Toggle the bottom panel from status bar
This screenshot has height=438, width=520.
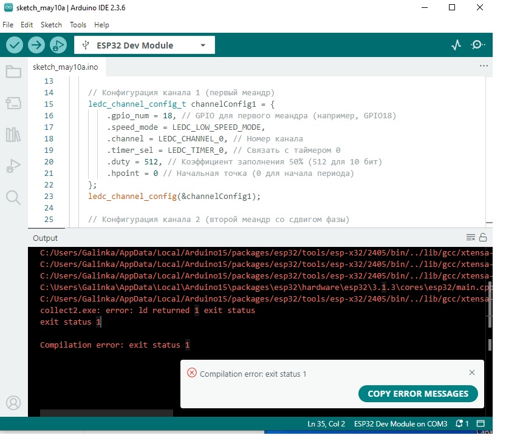point(481,424)
